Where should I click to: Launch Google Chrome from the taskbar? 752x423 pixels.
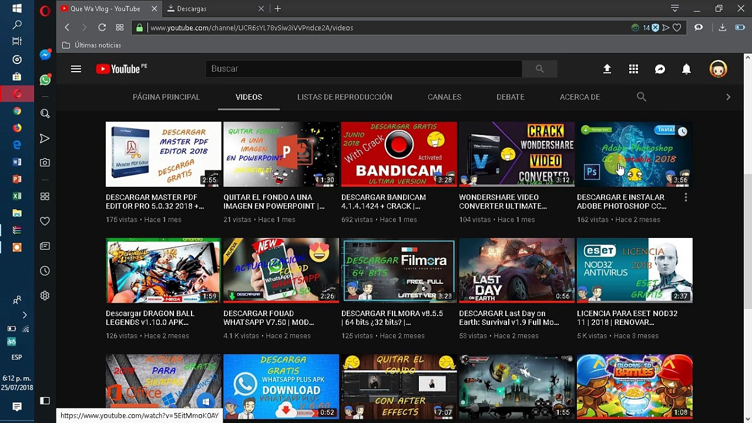point(17,111)
